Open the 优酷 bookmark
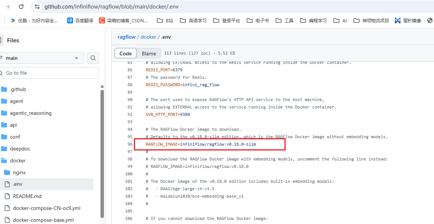This screenshot has height=224, width=434. pyautogui.click(x=34, y=20)
